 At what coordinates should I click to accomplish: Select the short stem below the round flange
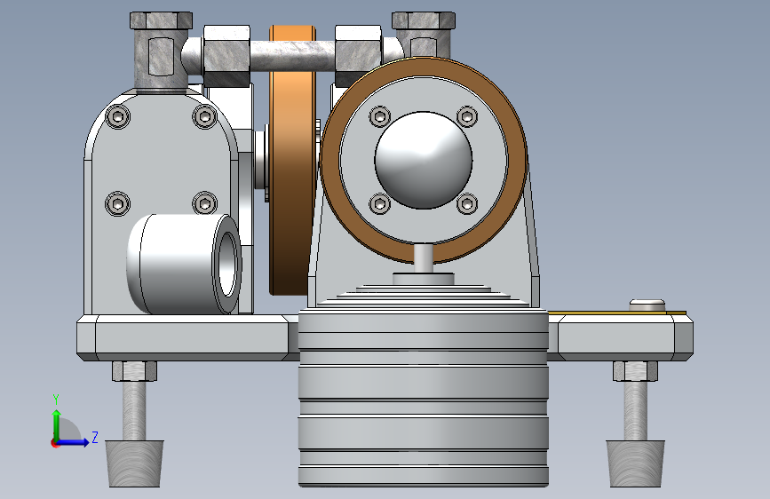[x=424, y=258]
